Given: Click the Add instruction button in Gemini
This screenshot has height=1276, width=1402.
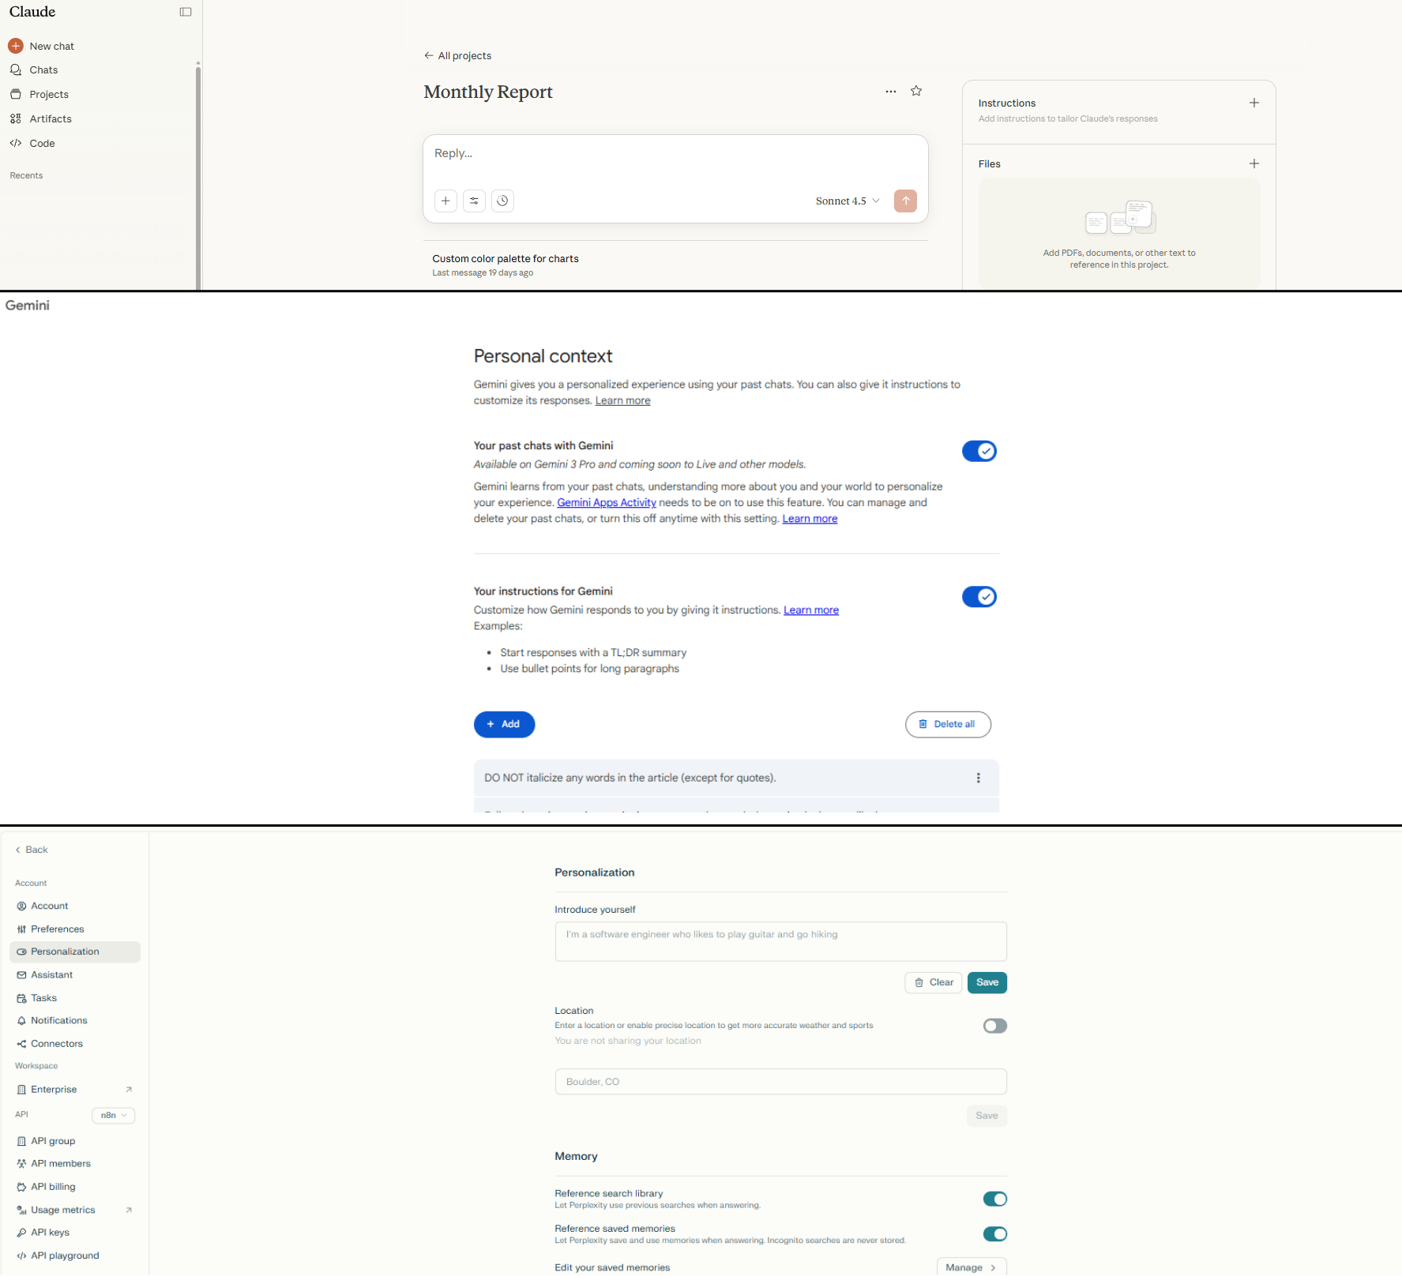Looking at the screenshot, I should click(504, 725).
